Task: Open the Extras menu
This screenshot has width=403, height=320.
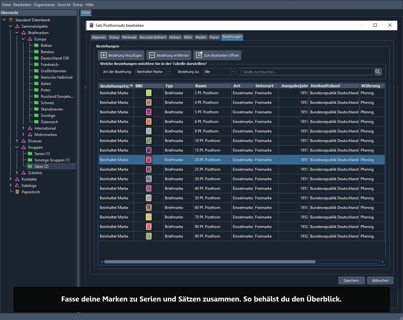Action: pos(78,4)
